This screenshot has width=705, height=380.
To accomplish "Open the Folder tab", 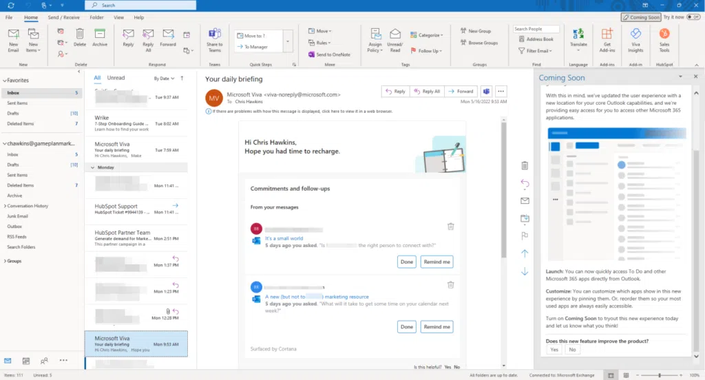I will point(96,17).
